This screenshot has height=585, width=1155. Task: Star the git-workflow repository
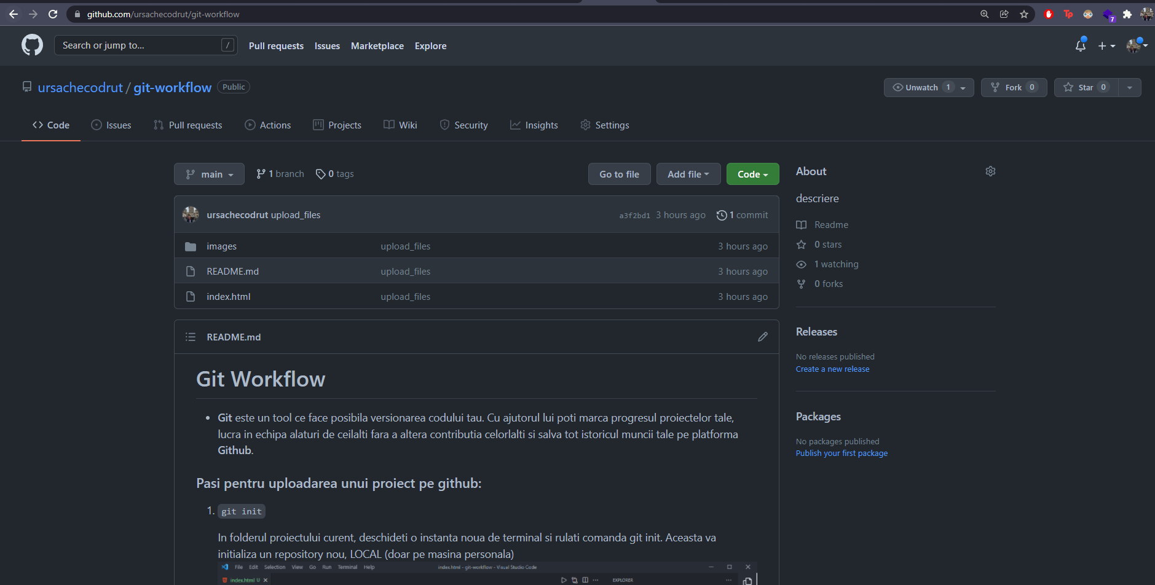click(x=1086, y=87)
